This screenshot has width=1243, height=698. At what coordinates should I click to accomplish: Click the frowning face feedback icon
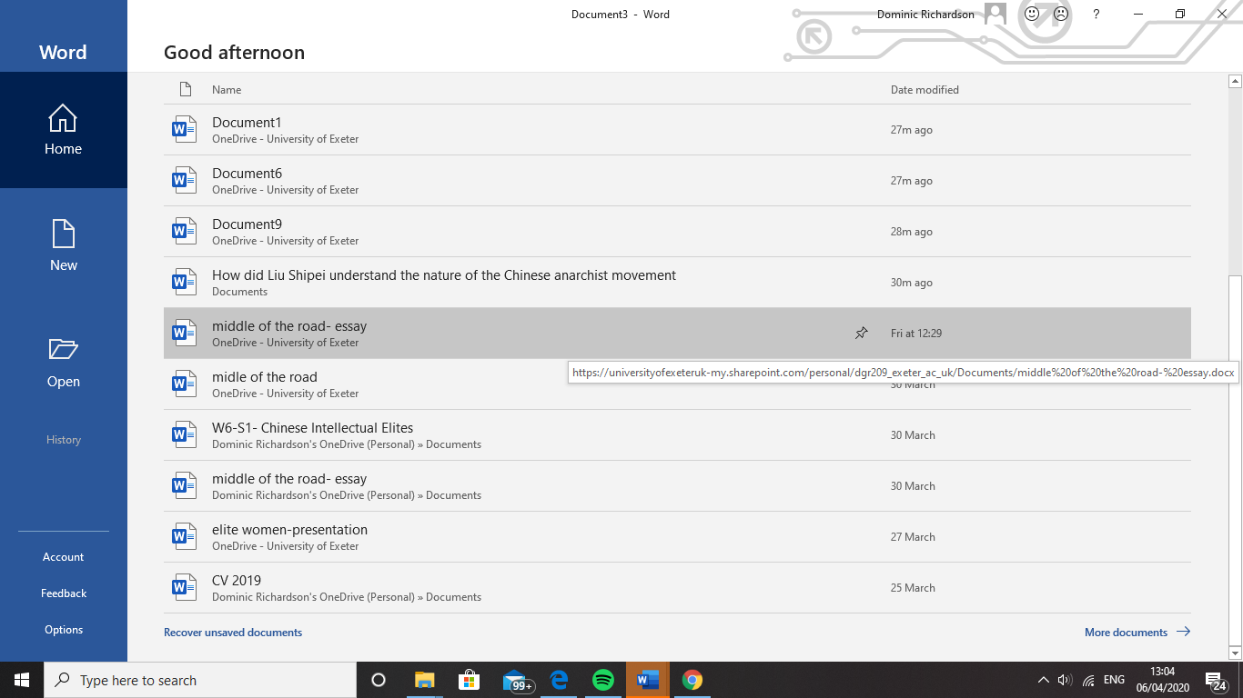coord(1061,14)
